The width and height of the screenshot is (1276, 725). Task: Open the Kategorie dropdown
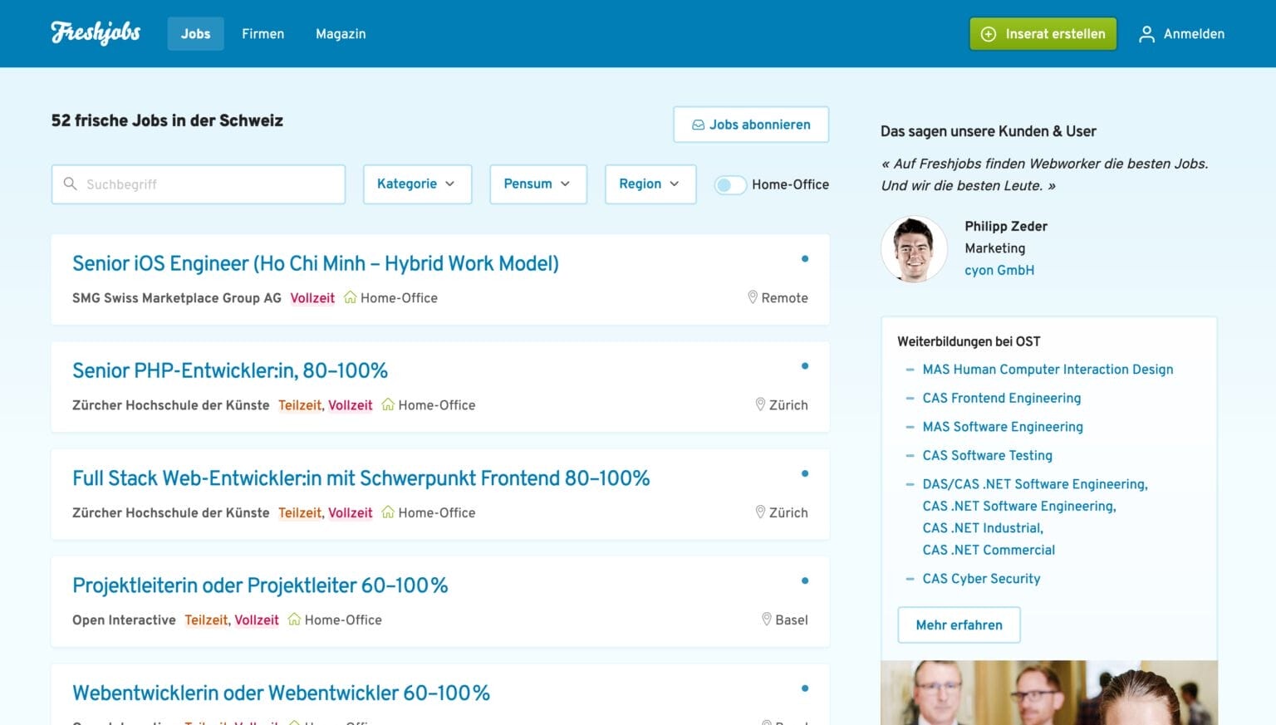coord(417,184)
